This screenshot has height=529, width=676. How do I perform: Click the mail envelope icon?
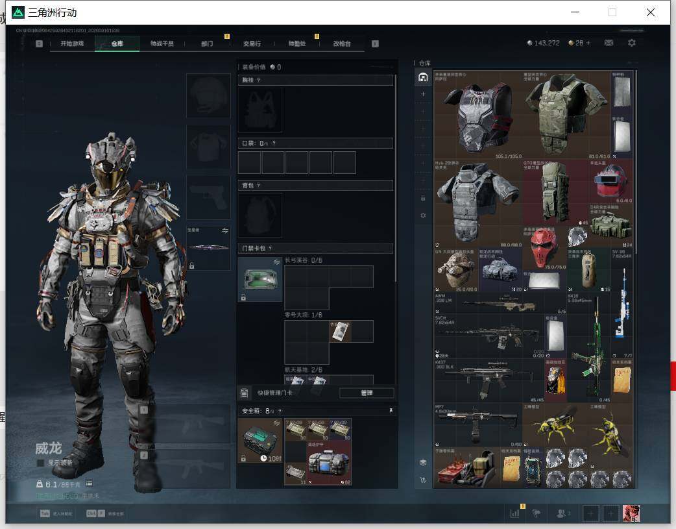[609, 43]
